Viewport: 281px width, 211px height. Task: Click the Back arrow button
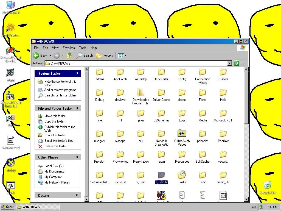(40, 55)
